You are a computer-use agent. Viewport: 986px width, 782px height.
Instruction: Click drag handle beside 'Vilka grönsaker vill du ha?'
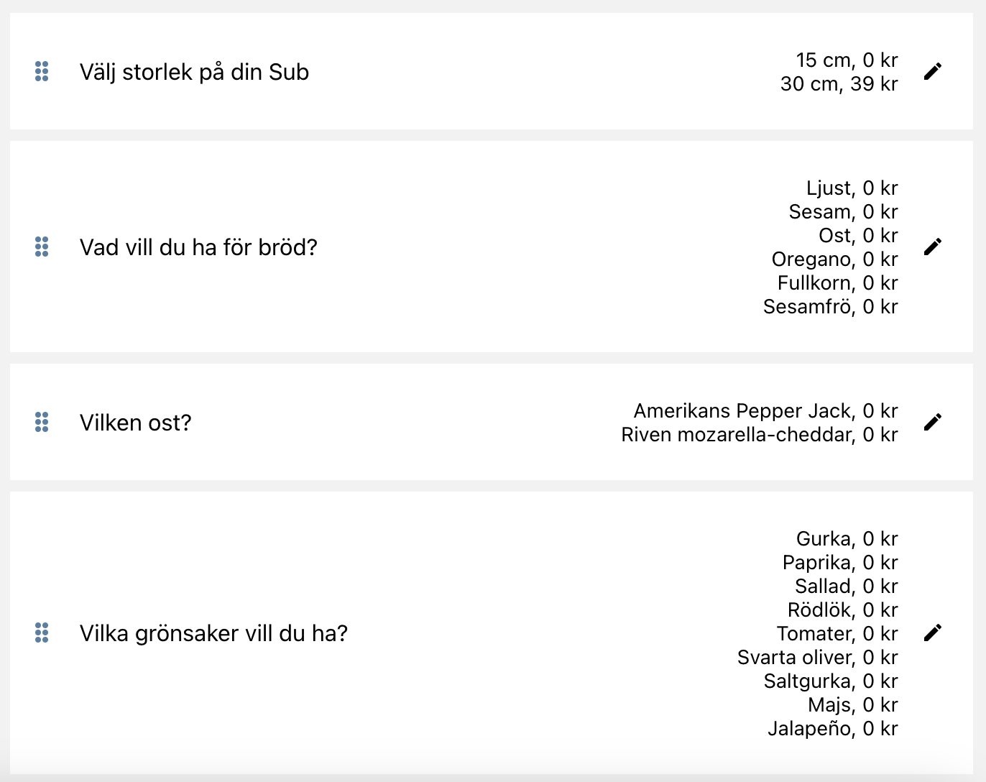point(42,632)
